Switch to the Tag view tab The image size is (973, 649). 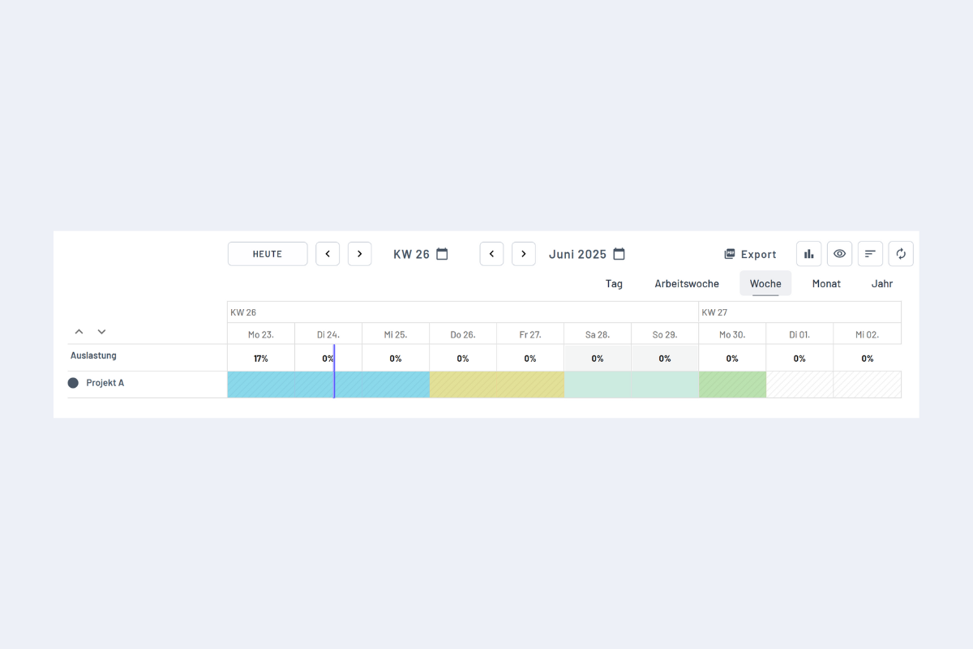[x=614, y=284]
